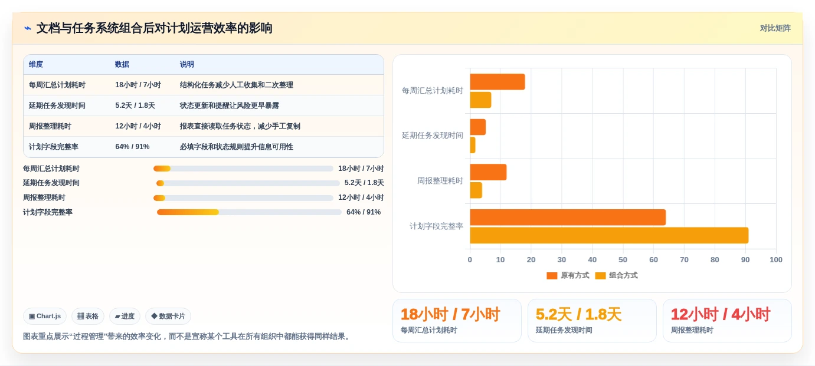Viewport: 815px width, 366px height.
Task: Click orange 原有方式 bar for 每周汇总计划耗时
Action: tap(497, 82)
